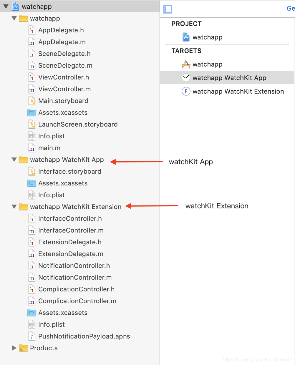Select the Products group label

click(44, 348)
